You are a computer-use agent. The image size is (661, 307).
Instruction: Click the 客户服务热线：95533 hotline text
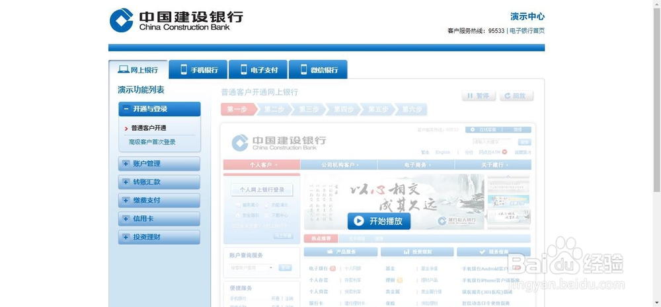[476, 31]
